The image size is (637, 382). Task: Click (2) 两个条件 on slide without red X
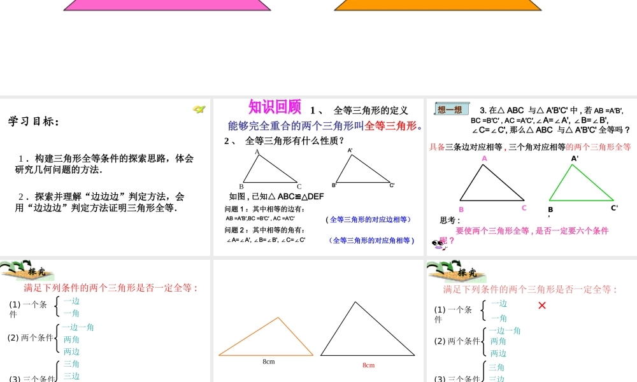point(31,337)
